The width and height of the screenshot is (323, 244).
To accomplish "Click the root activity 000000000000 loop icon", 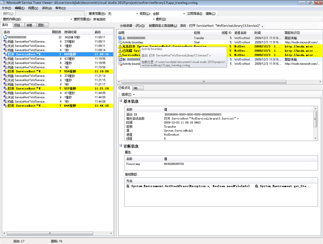I will tap(5, 37).
